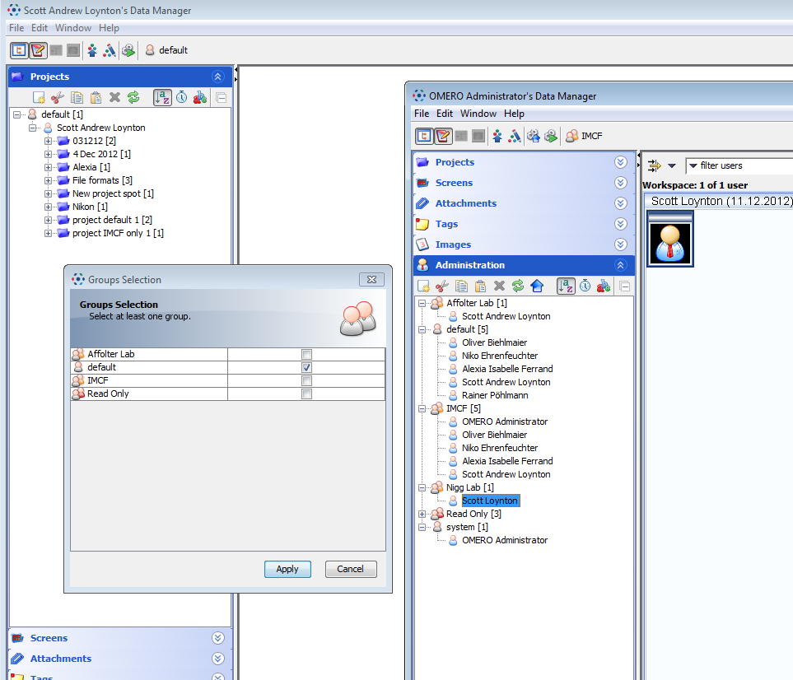Click the copy icon in the Administration toolbar
This screenshot has width=793, height=680.
pyautogui.click(x=461, y=286)
